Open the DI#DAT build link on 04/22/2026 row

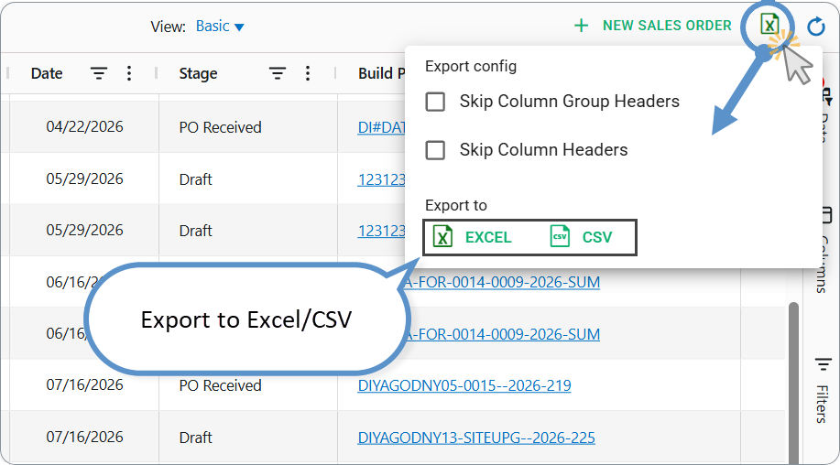[381, 127]
